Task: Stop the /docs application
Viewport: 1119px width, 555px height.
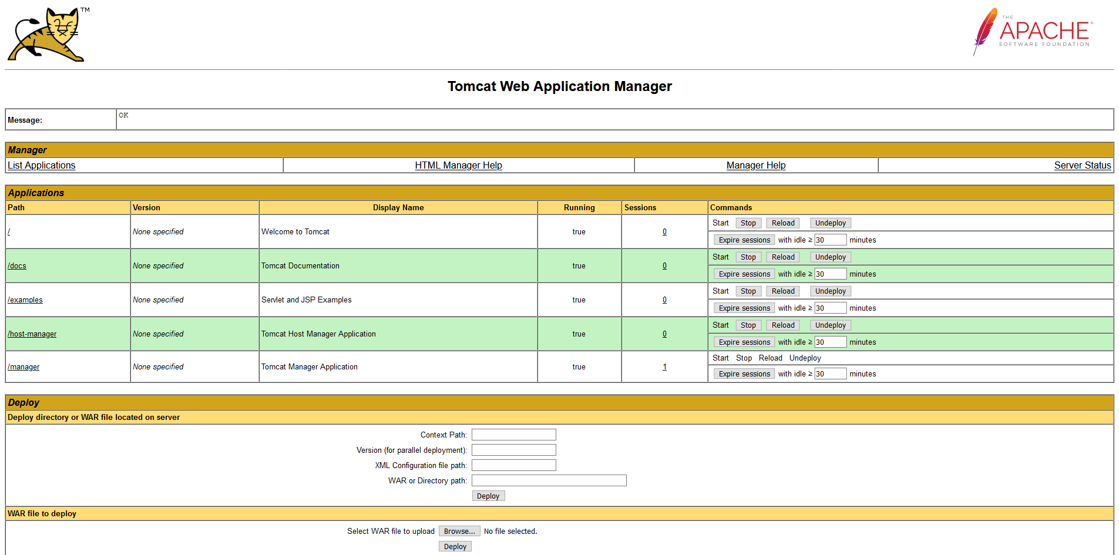Action: pos(748,257)
